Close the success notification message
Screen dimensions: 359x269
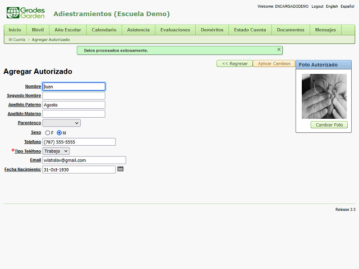pyautogui.click(x=279, y=50)
